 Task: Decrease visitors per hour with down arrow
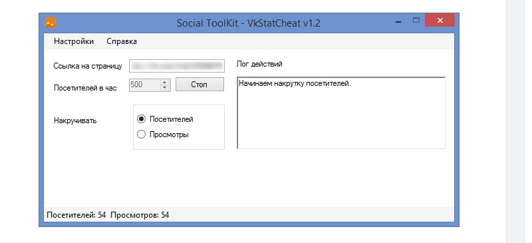click(x=164, y=88)
